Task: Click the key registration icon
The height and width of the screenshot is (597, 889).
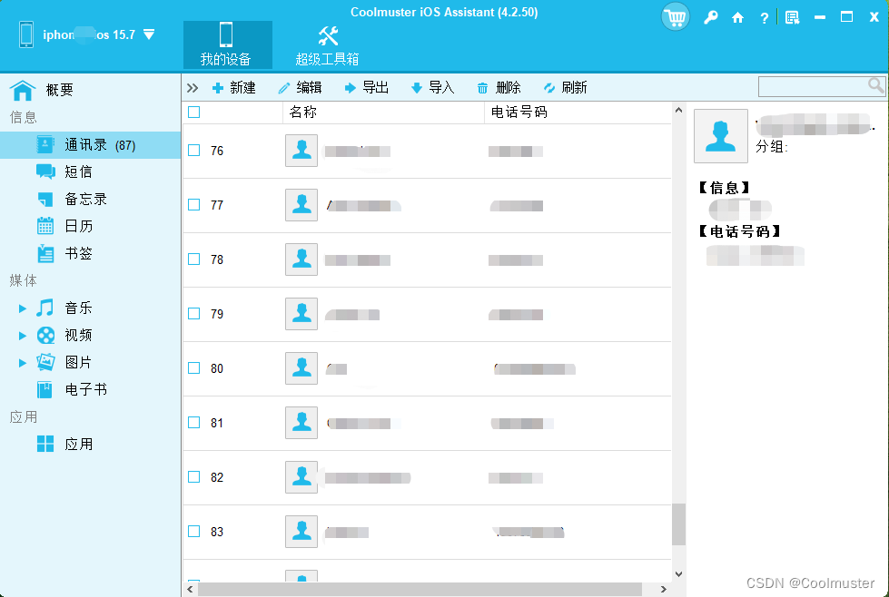Action: (x=710, y=17)
